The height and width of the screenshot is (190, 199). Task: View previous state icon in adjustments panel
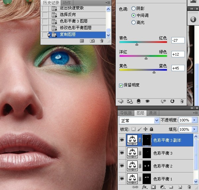pyautogui.click(x=163, y=101)
